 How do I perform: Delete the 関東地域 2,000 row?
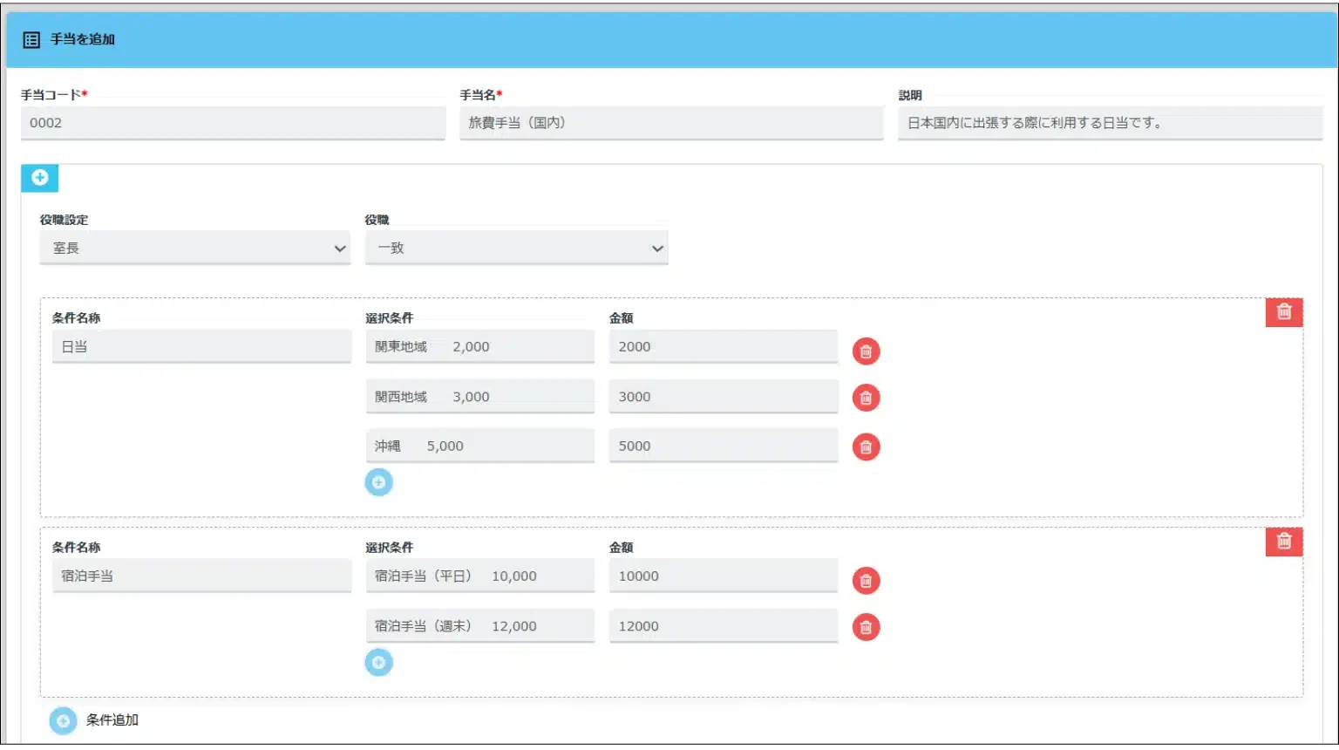(x=866, y=351)
